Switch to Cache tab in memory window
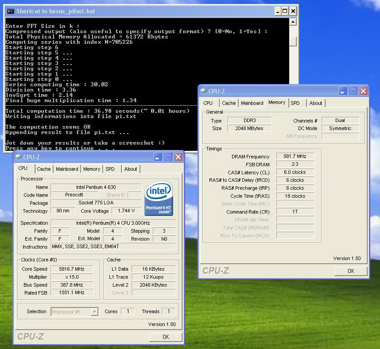The width and height of the screenshot is (380, 349). click(229, 103)
